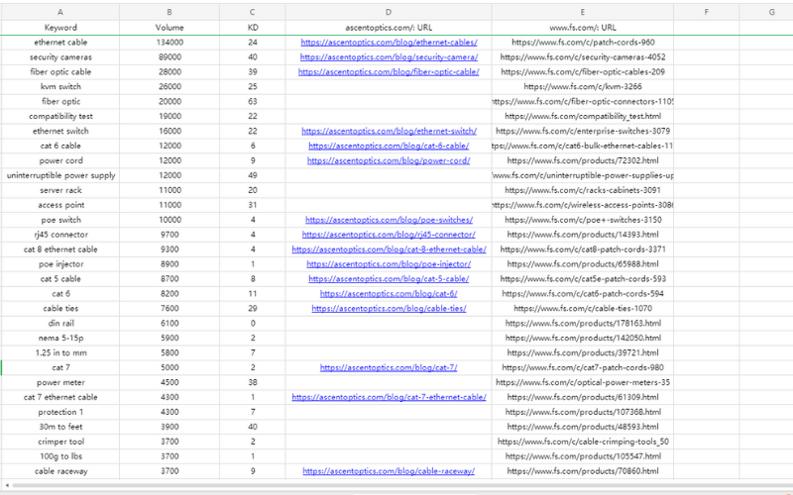Select the 'protection 1' keyword cell
The image size is (793, 495).
click(60, 412)
